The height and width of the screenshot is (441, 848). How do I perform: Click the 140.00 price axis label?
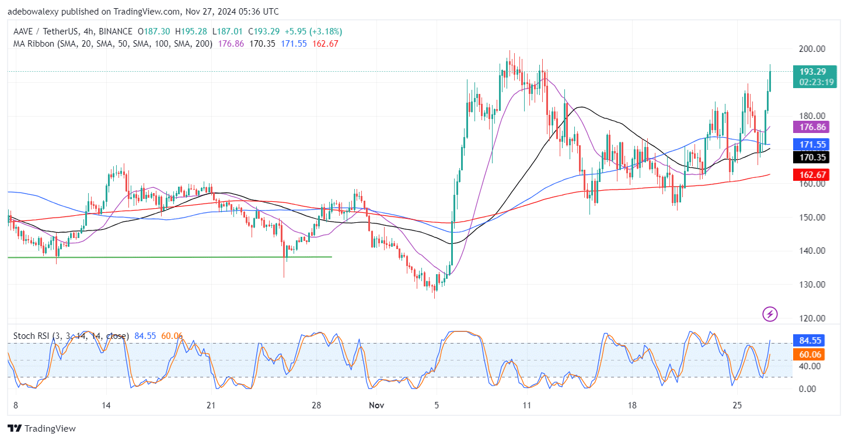pos(812,251)
